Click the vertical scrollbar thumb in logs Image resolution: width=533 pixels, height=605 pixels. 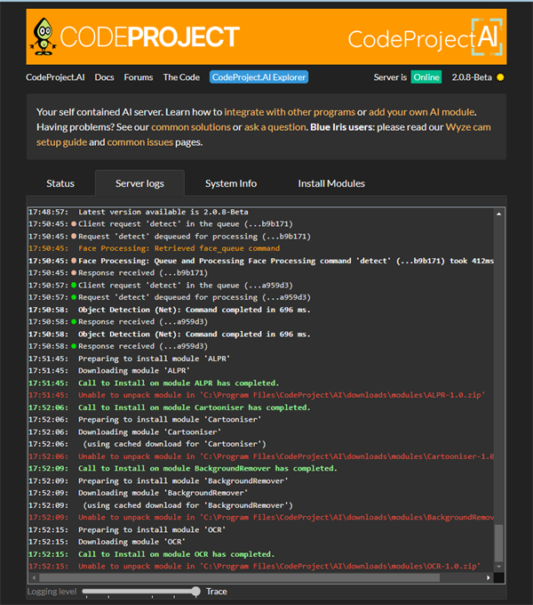(498, 543)
